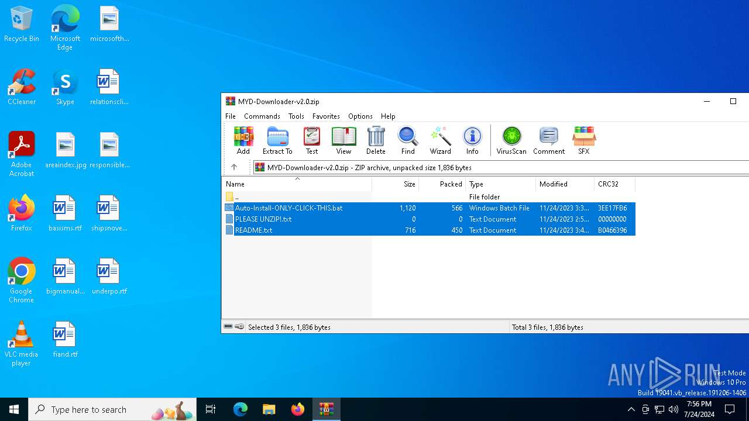Click the 'Total 3 files' status text
Viewport: 749px width, 421px height.
[548, 327]
